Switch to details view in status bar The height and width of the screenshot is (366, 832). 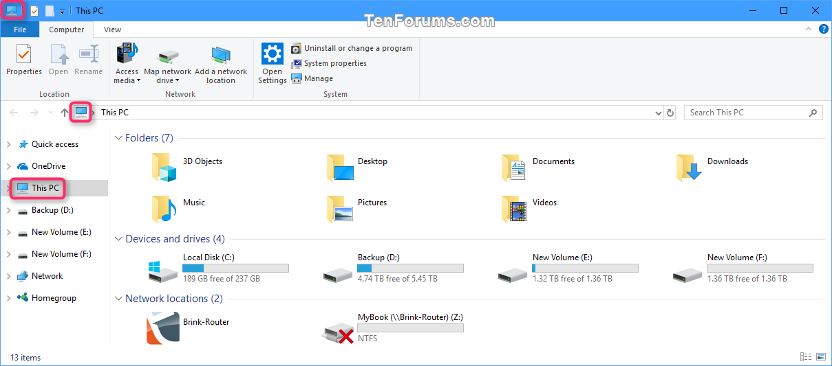click(806, 357)
